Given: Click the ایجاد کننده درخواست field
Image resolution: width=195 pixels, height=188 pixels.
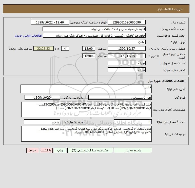Looking at the screenshot, I should (x=94, y=36).
